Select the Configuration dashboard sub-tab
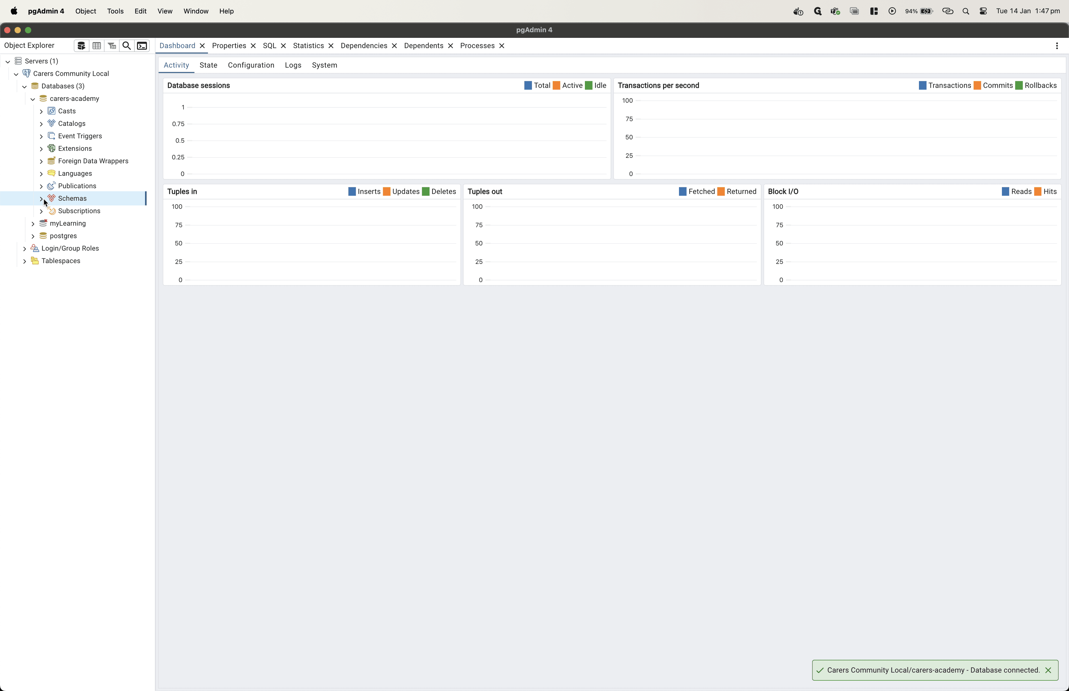The height and width of the screenshot is (691, 1069). click(x=251, y=65)
